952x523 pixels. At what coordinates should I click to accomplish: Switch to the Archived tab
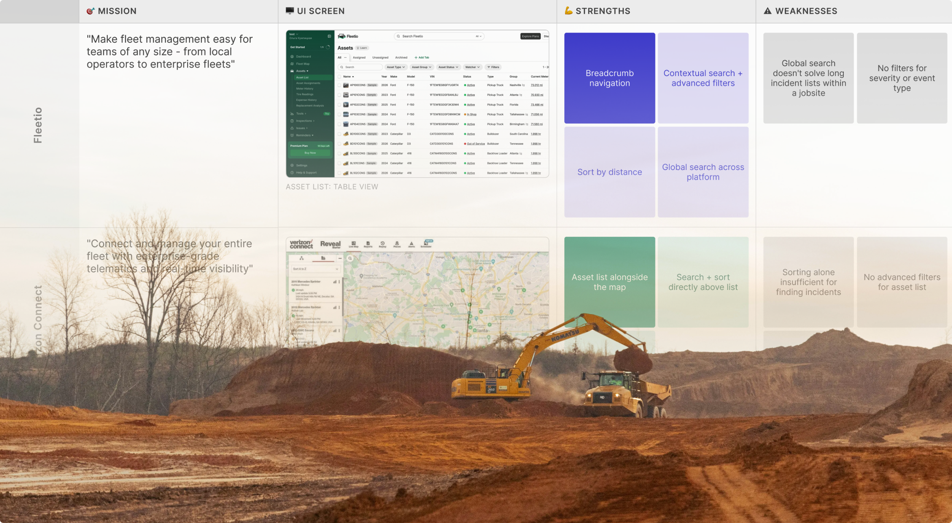pyautogui.click(x=401, y=58)
